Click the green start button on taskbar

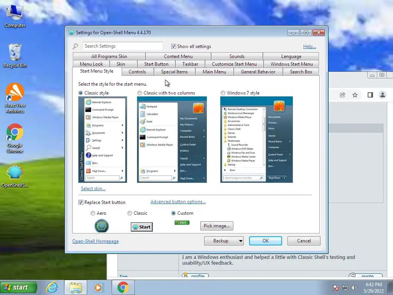[18, 287]
